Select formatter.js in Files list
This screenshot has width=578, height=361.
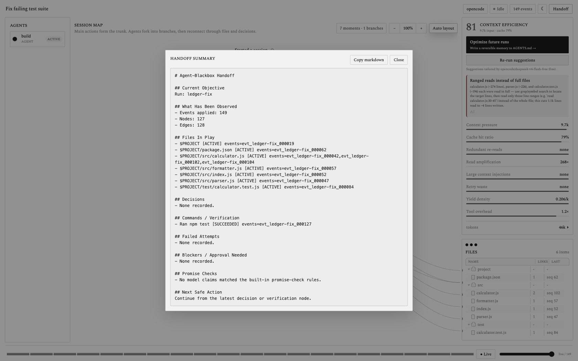[487, 301]
